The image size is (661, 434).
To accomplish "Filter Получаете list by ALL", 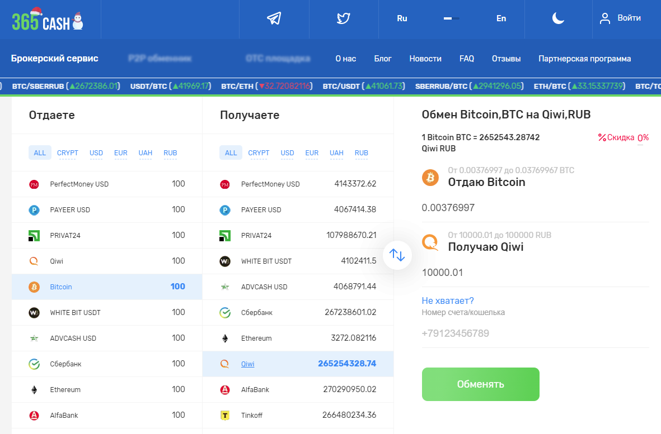I will 231,152.
